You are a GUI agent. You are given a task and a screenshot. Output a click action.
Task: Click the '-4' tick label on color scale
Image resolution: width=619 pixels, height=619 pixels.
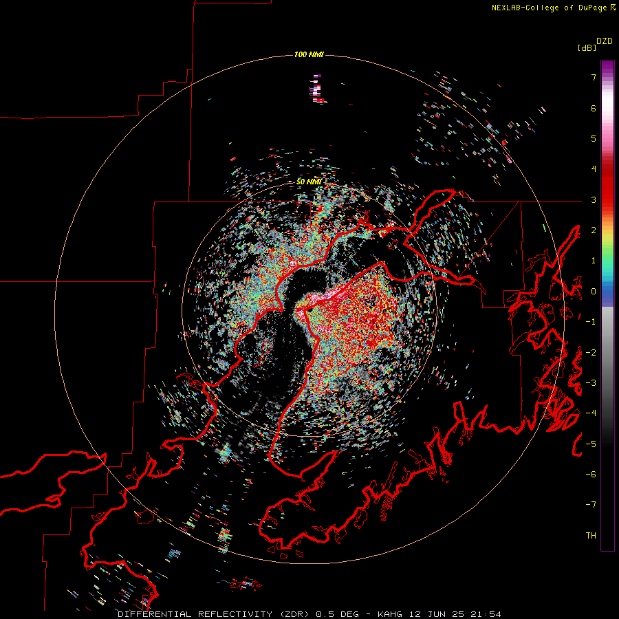tap(591, 413)
